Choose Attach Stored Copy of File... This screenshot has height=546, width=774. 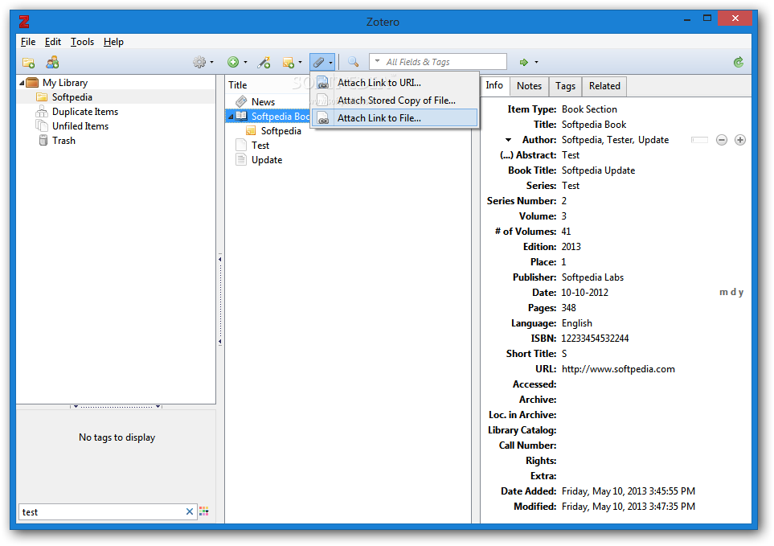pos(395,101)
